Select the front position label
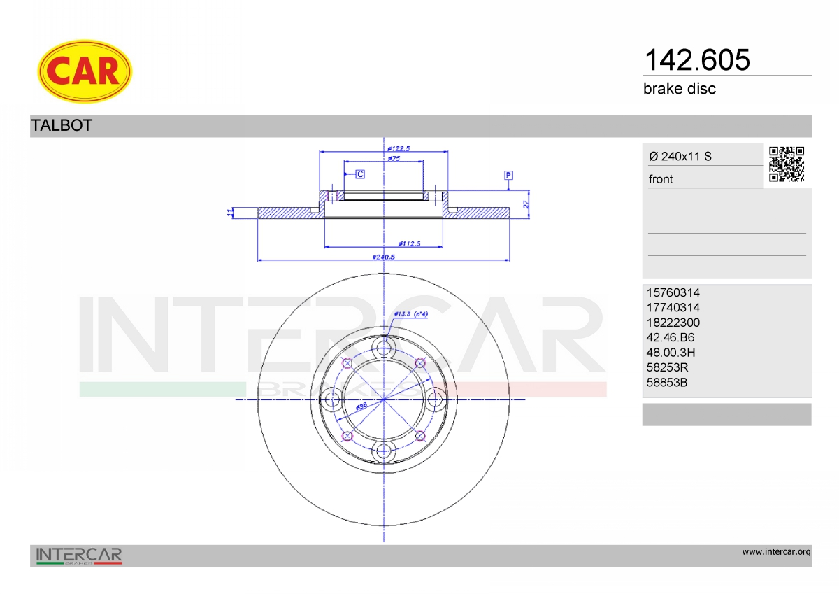Viewport: 839px width, 594px height. tap(661, 179)
